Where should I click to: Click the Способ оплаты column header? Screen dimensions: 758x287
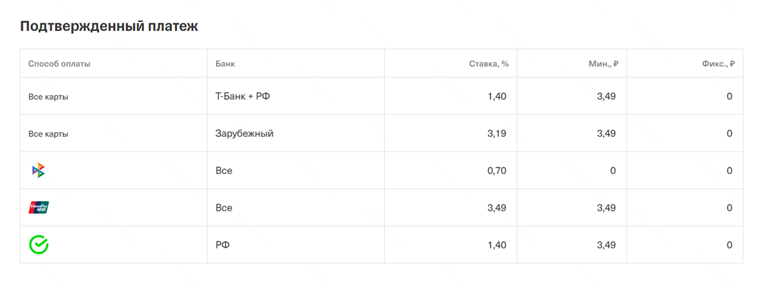click(x=59, y=64)
